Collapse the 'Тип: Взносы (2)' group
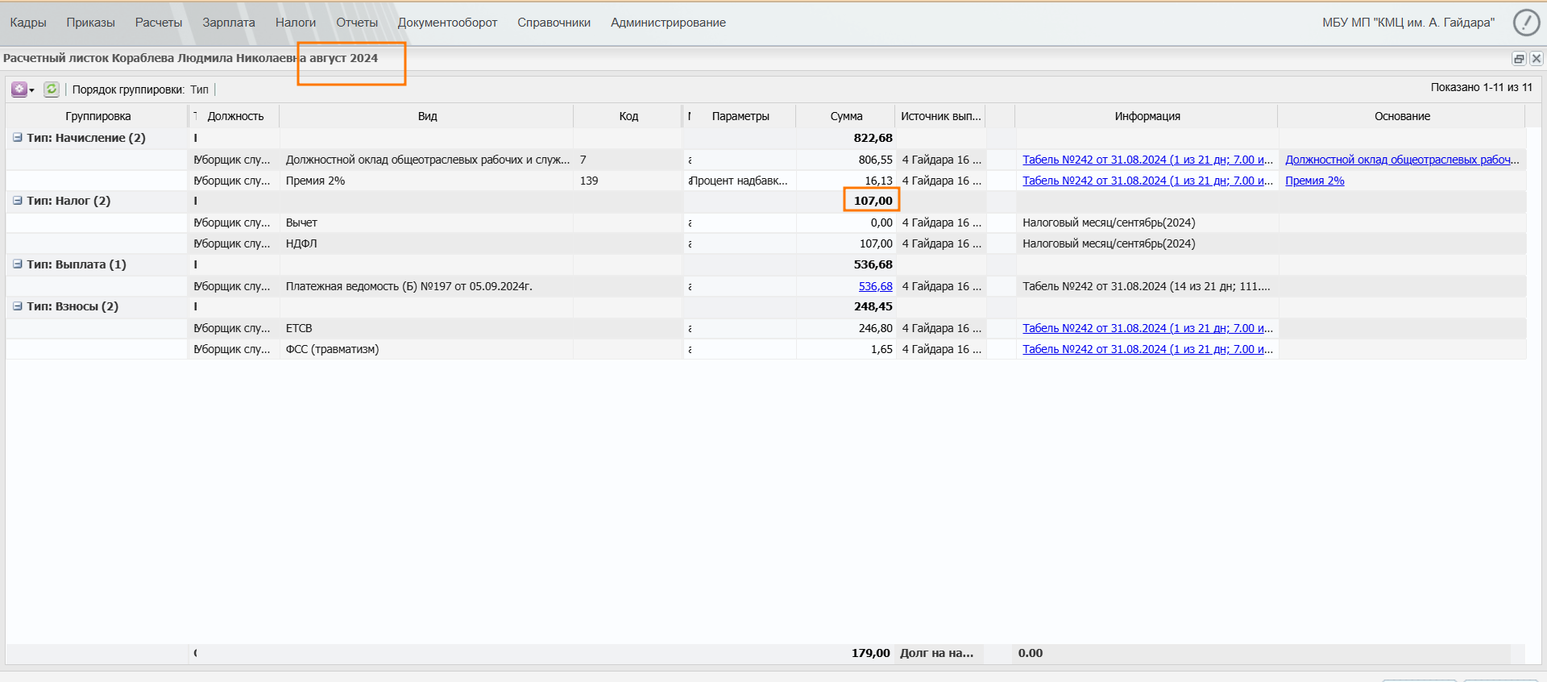The height and width of the screenshot is (682, 1547). [x=17, y=306]
